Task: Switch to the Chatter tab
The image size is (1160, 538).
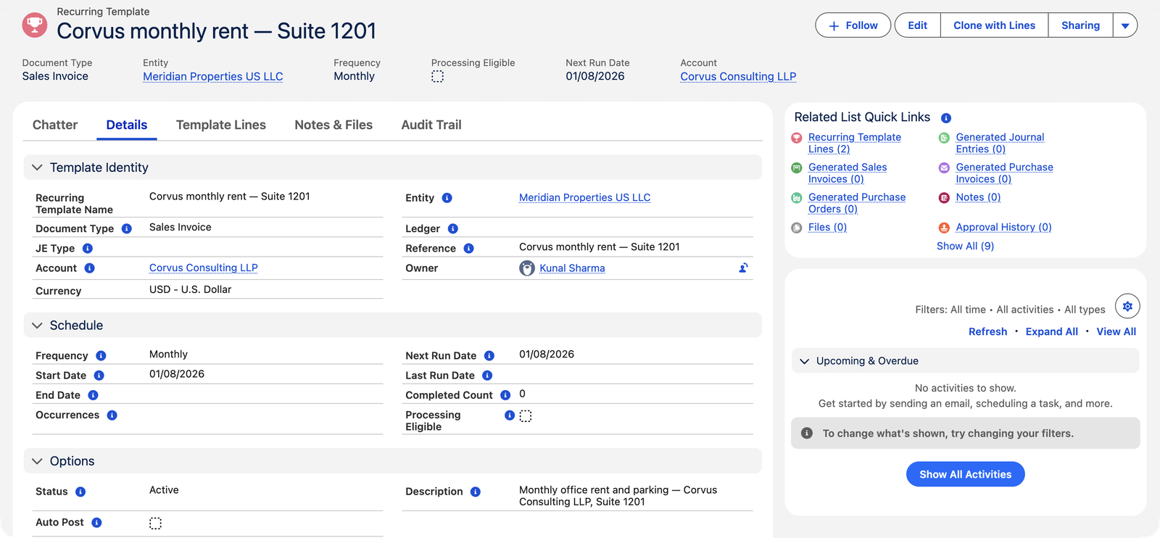Action: click(x=55, y=125)
